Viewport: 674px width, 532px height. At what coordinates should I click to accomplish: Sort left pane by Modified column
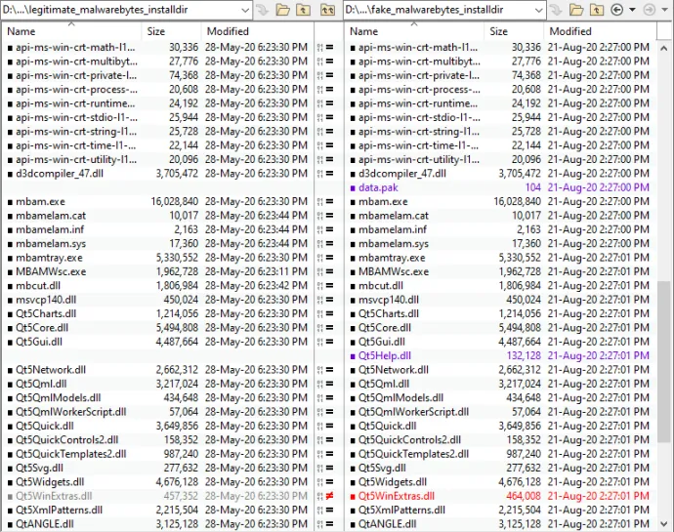(x=257, y=31)
